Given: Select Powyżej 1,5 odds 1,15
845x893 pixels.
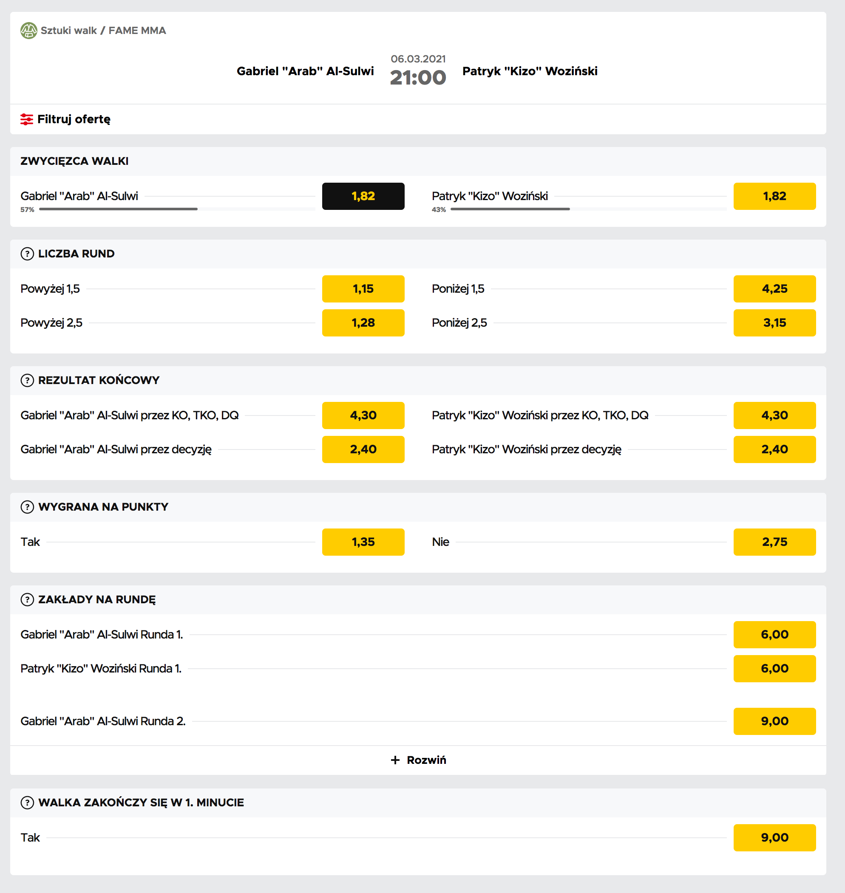Looking at the screenshot, I should point(363,289).
